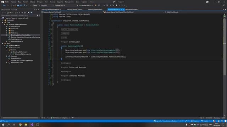
Task: Open the Отладка menu
Action: [40, 2]
